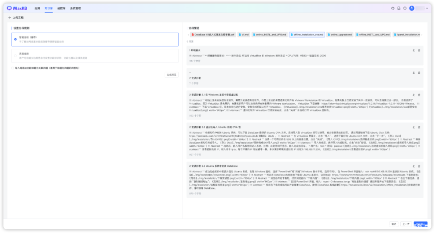Open the help question-mark icon
This screenshot has height=233, width=434.
(x=405, y=8)
